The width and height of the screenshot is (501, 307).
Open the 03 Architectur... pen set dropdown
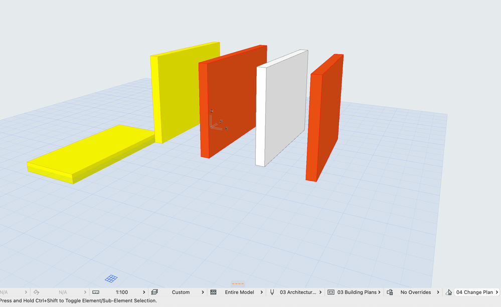[298, 292]
